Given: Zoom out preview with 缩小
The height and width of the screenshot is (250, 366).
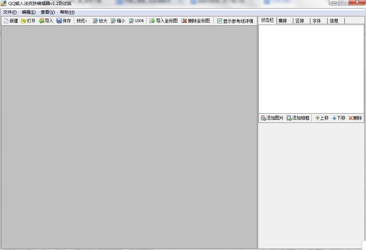Looking at the screenshot, I should [x=118, y=21].
